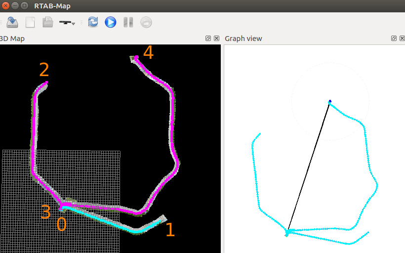Image resolution: width=405 pixels, height=253 pixels.
Task: Click the RTAB-Map window title bar
Action: [x=198, y=5]
